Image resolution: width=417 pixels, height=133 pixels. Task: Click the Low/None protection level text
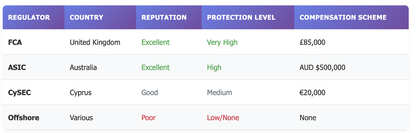223,118
